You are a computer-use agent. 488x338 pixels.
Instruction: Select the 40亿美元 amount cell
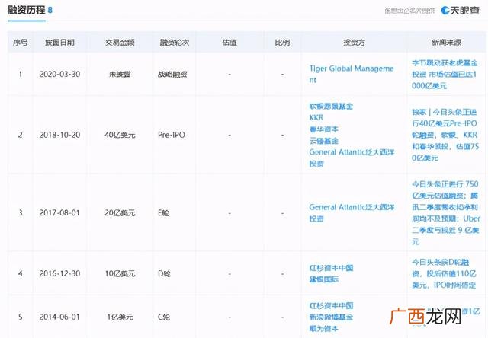tap(120, 135)
